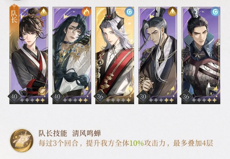Select the leader character card with hair bun
Viewport: 230px width, 159px height.
click(x=29, y=55)
